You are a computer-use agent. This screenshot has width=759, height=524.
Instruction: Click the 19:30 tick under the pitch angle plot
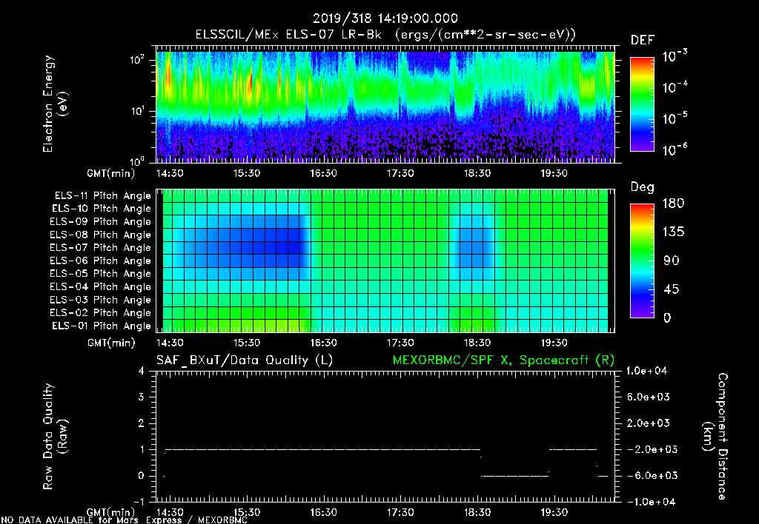click(x=554, y=343)
